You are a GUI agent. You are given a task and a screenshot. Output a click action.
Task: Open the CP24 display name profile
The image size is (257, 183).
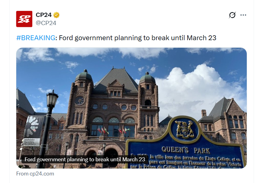[44, 15]
